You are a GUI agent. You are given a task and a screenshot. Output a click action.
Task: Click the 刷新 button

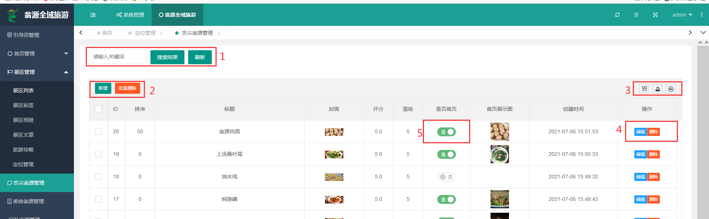pos(200,57)
